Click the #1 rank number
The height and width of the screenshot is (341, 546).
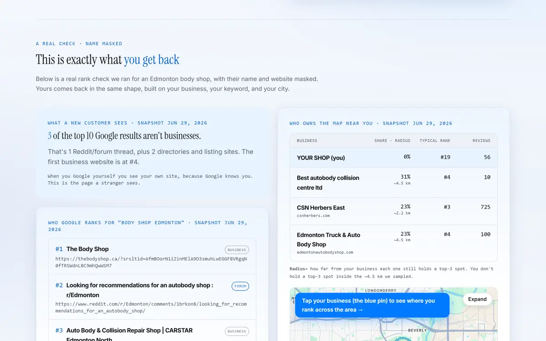(59, 249)
